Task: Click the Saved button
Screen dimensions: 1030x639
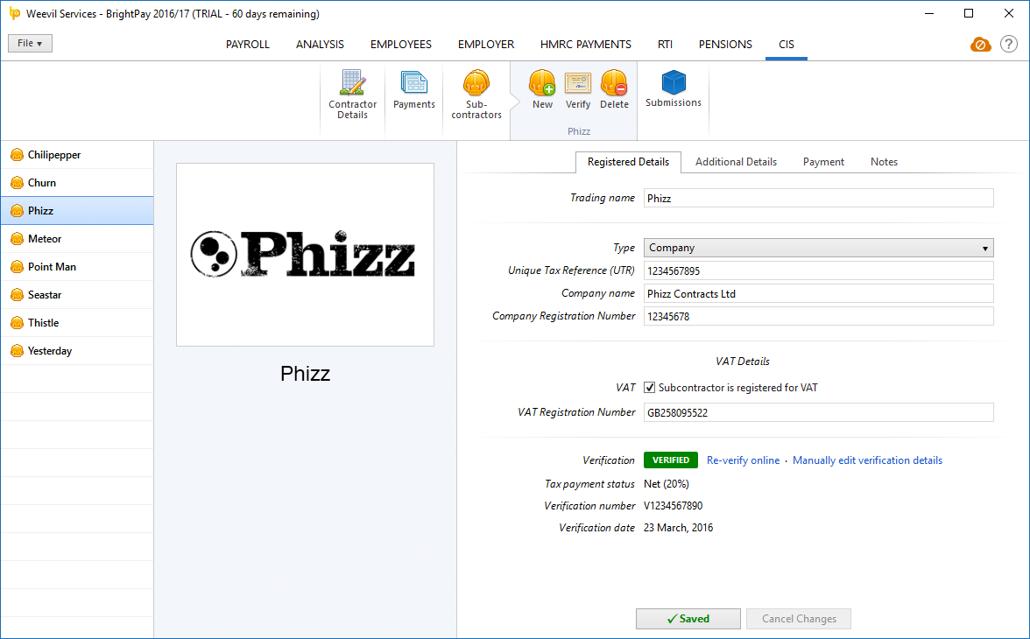Action: tap(688, 619)
